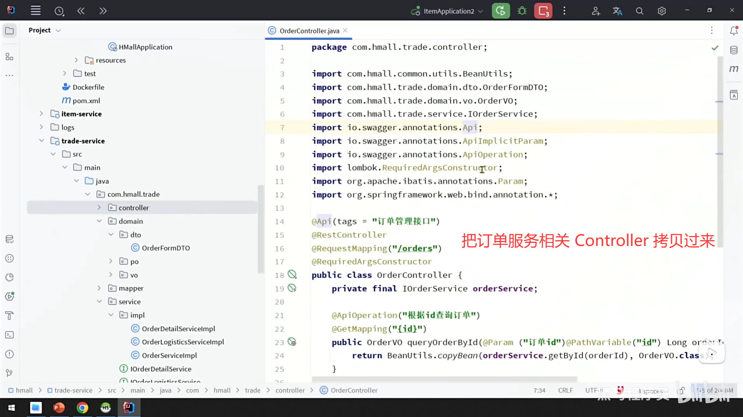743x417 pixels.
Task: Open the Terminal tool window icon
Action: [10, 335]
